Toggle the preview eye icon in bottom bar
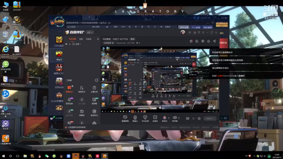 pyautogui.click(x=193, y=118)
